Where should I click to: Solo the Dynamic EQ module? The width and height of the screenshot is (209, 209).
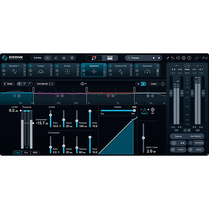click(110, 71)
